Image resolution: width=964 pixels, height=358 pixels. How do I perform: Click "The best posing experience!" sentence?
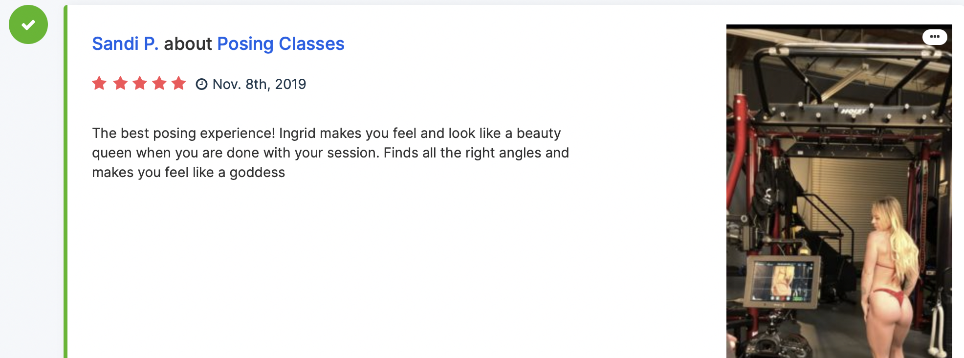[183, 133]
